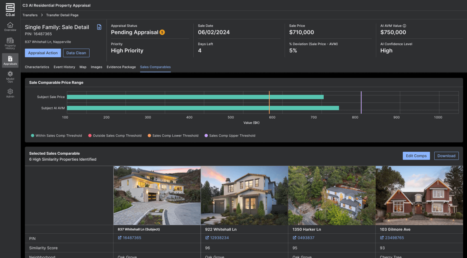
Task: Click the orange lower threshold line
Action: pos(269,102)
